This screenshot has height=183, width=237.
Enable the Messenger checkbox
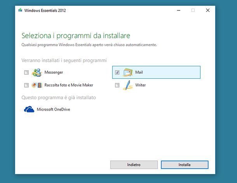(x=26, y=73)
